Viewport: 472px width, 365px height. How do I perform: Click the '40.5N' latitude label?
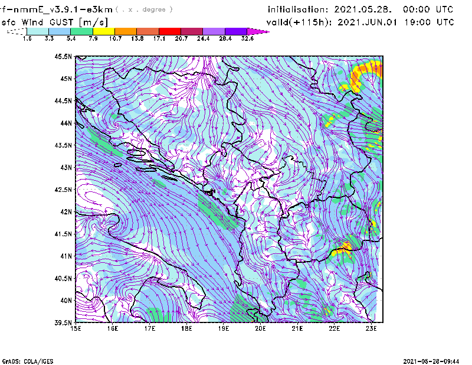(63, 279)
